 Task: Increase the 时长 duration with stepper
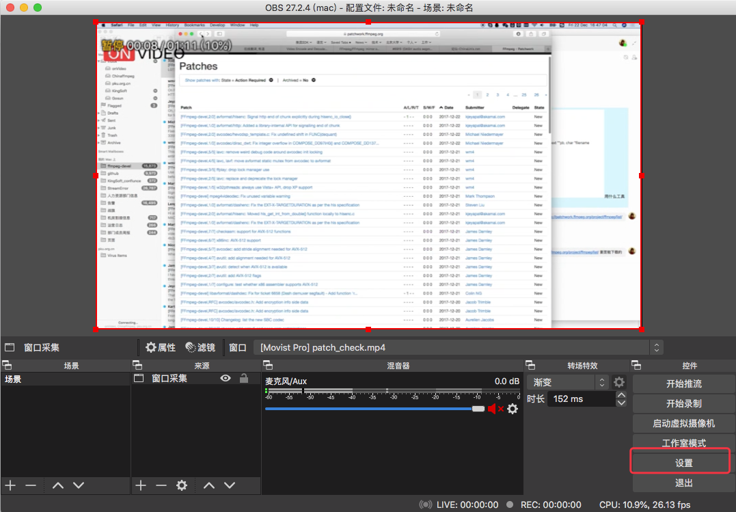click(x=621, y=395)
